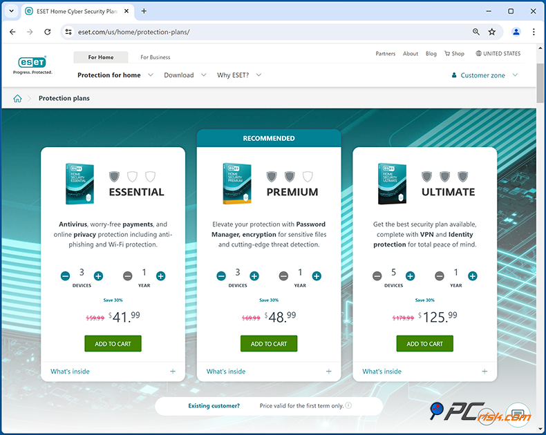Add Essential plan to cart
This screenshot has height=435, width=546.
pyautogui.click(x=113, y=343)
